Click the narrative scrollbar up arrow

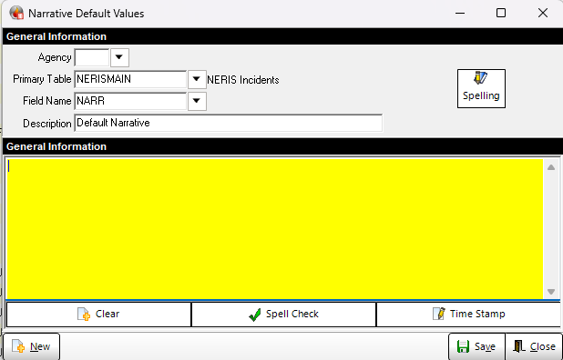(551, 167)
